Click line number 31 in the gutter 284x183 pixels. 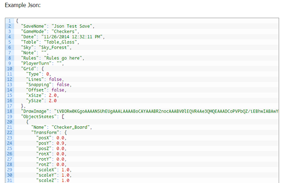pos(9,180)
